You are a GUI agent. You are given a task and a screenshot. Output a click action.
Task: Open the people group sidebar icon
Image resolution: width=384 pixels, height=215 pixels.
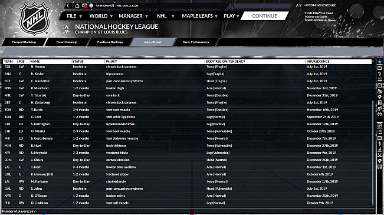380,92
